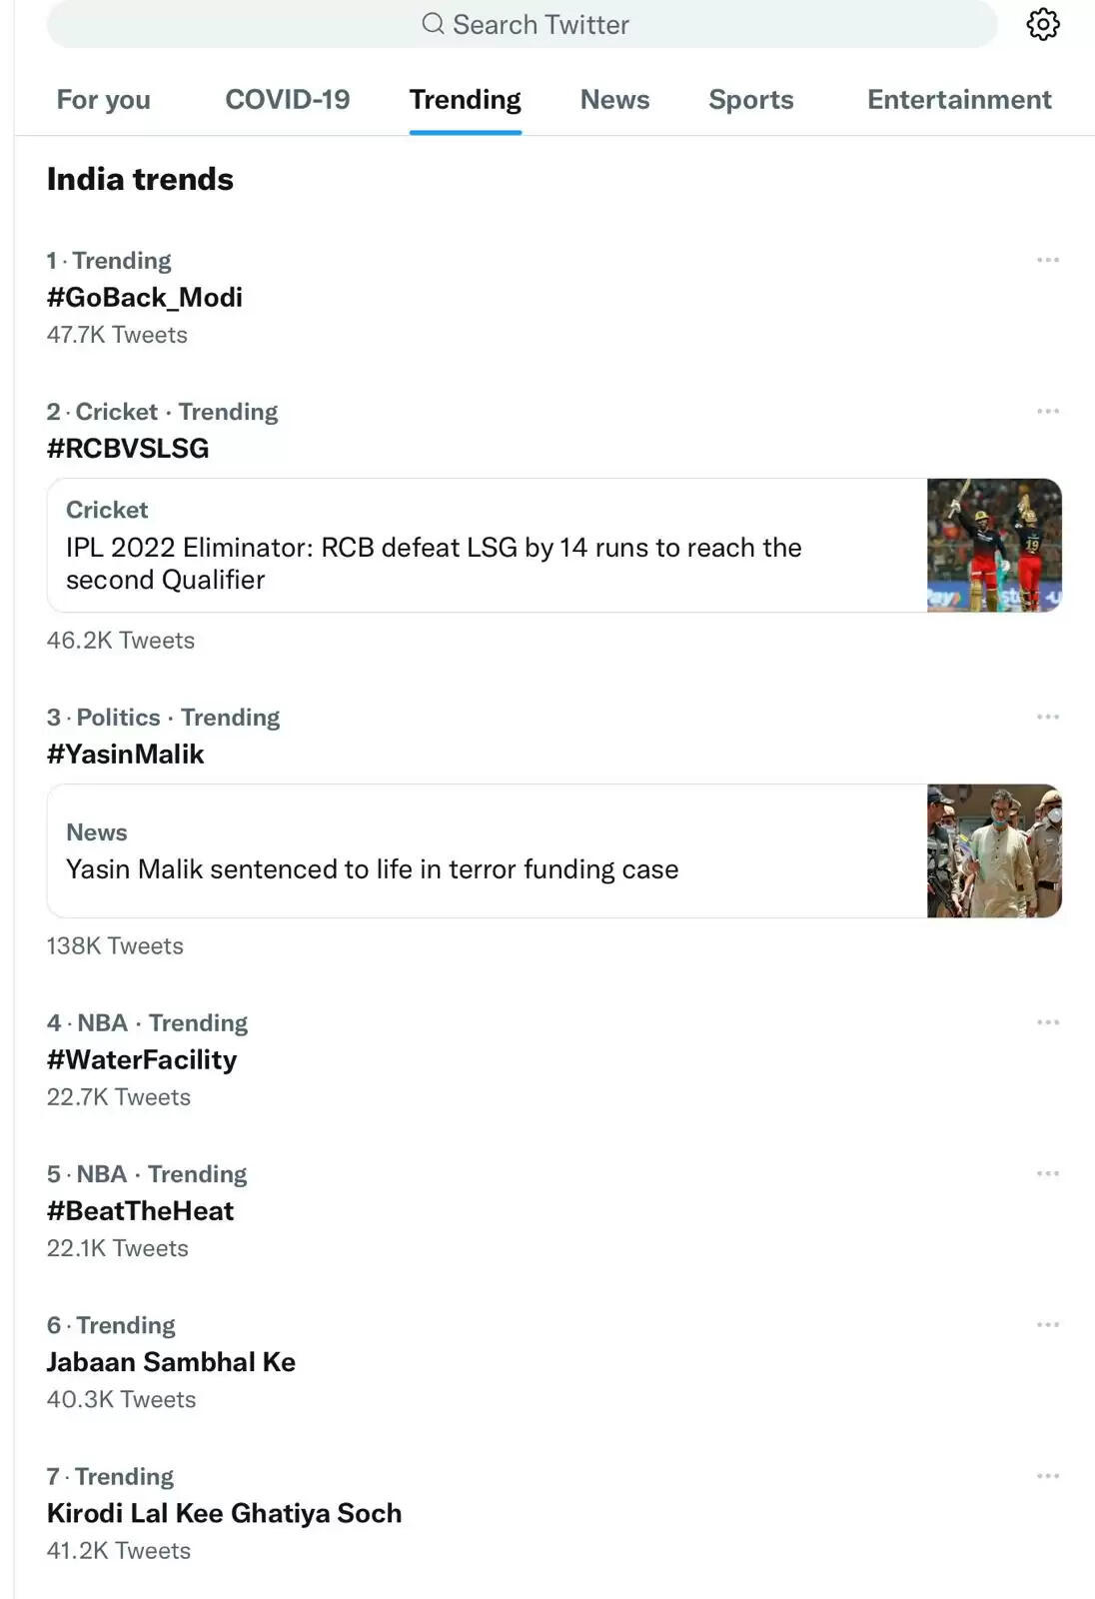The image size is (1095, 1599).
Task: Open the Sports tab
Action: pos(750,100)
